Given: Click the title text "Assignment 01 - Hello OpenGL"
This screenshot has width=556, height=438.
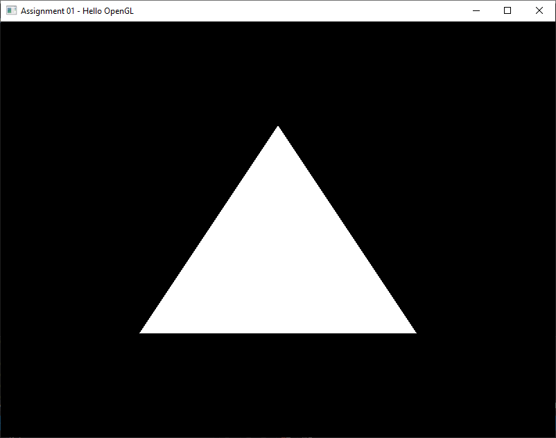Looking at the screenshot, I should pyautogui.click(x=78, y=11).
